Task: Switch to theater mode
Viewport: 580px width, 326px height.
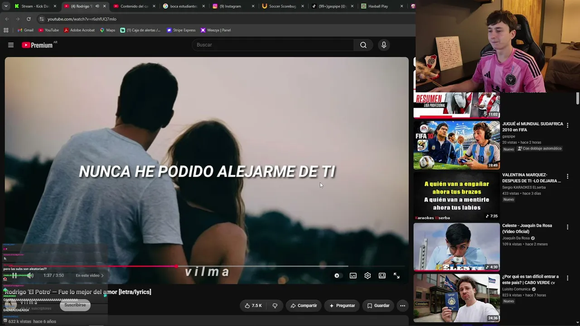Action: 382,275
